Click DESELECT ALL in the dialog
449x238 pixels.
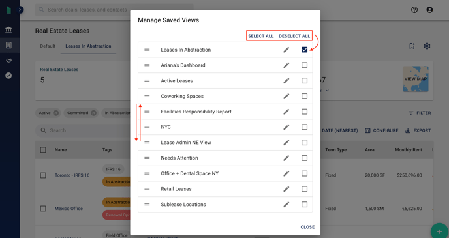pos(294,36)
